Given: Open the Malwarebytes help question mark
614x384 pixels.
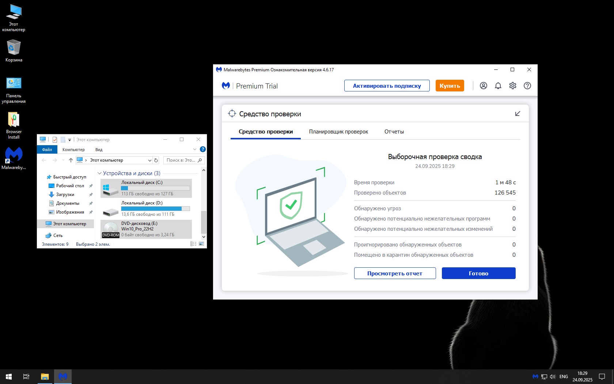Looking at the screenshot, I should click(527, 86).
